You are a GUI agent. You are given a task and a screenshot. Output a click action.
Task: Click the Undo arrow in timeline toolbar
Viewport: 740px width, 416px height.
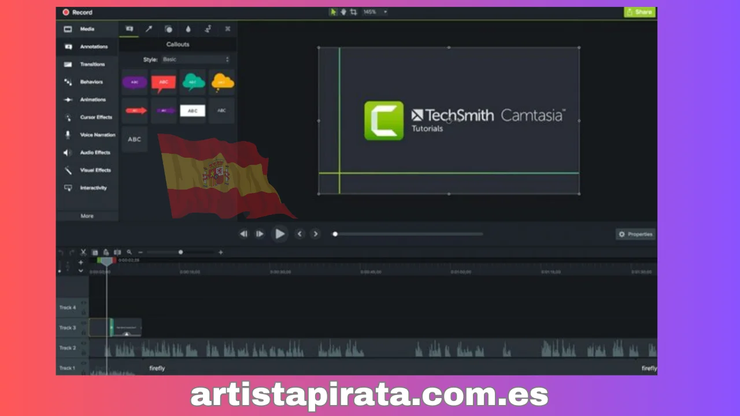[61, 252]
